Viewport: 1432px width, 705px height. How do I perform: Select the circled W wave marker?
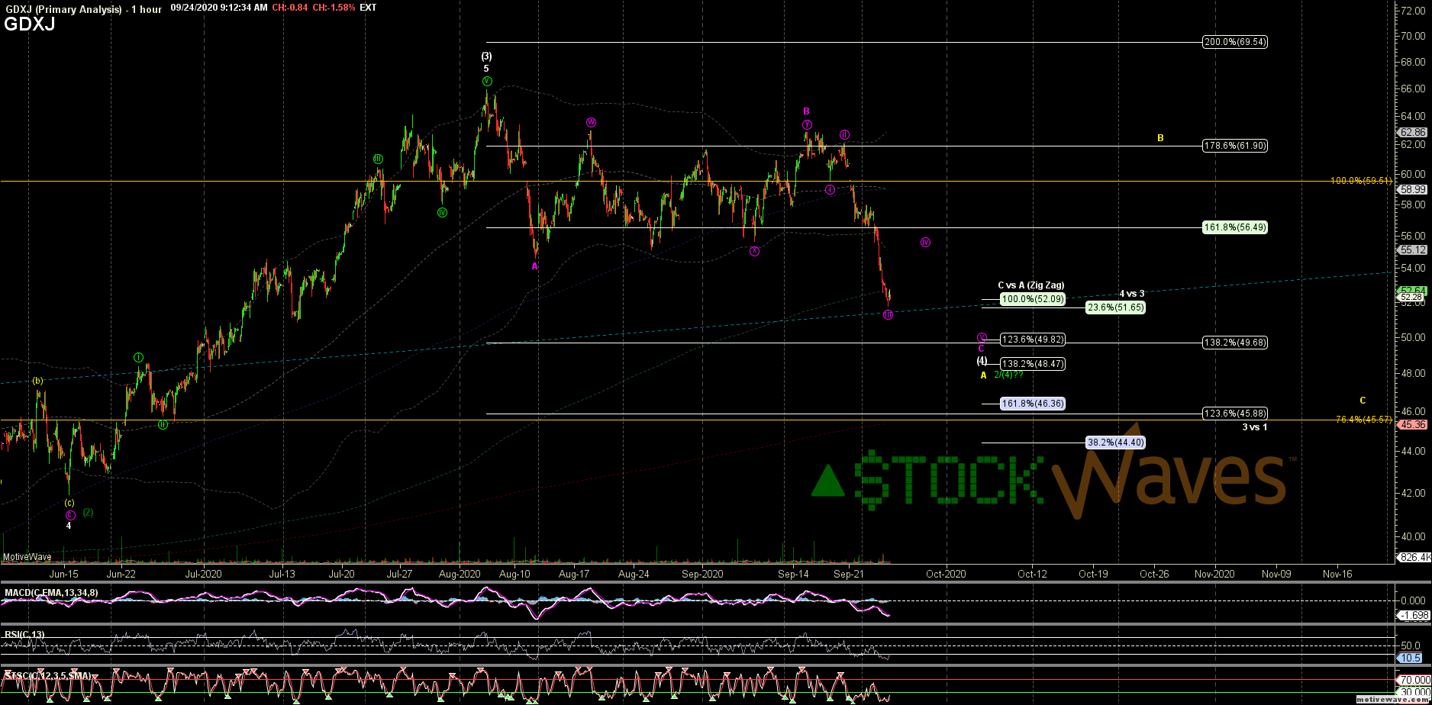591,122
